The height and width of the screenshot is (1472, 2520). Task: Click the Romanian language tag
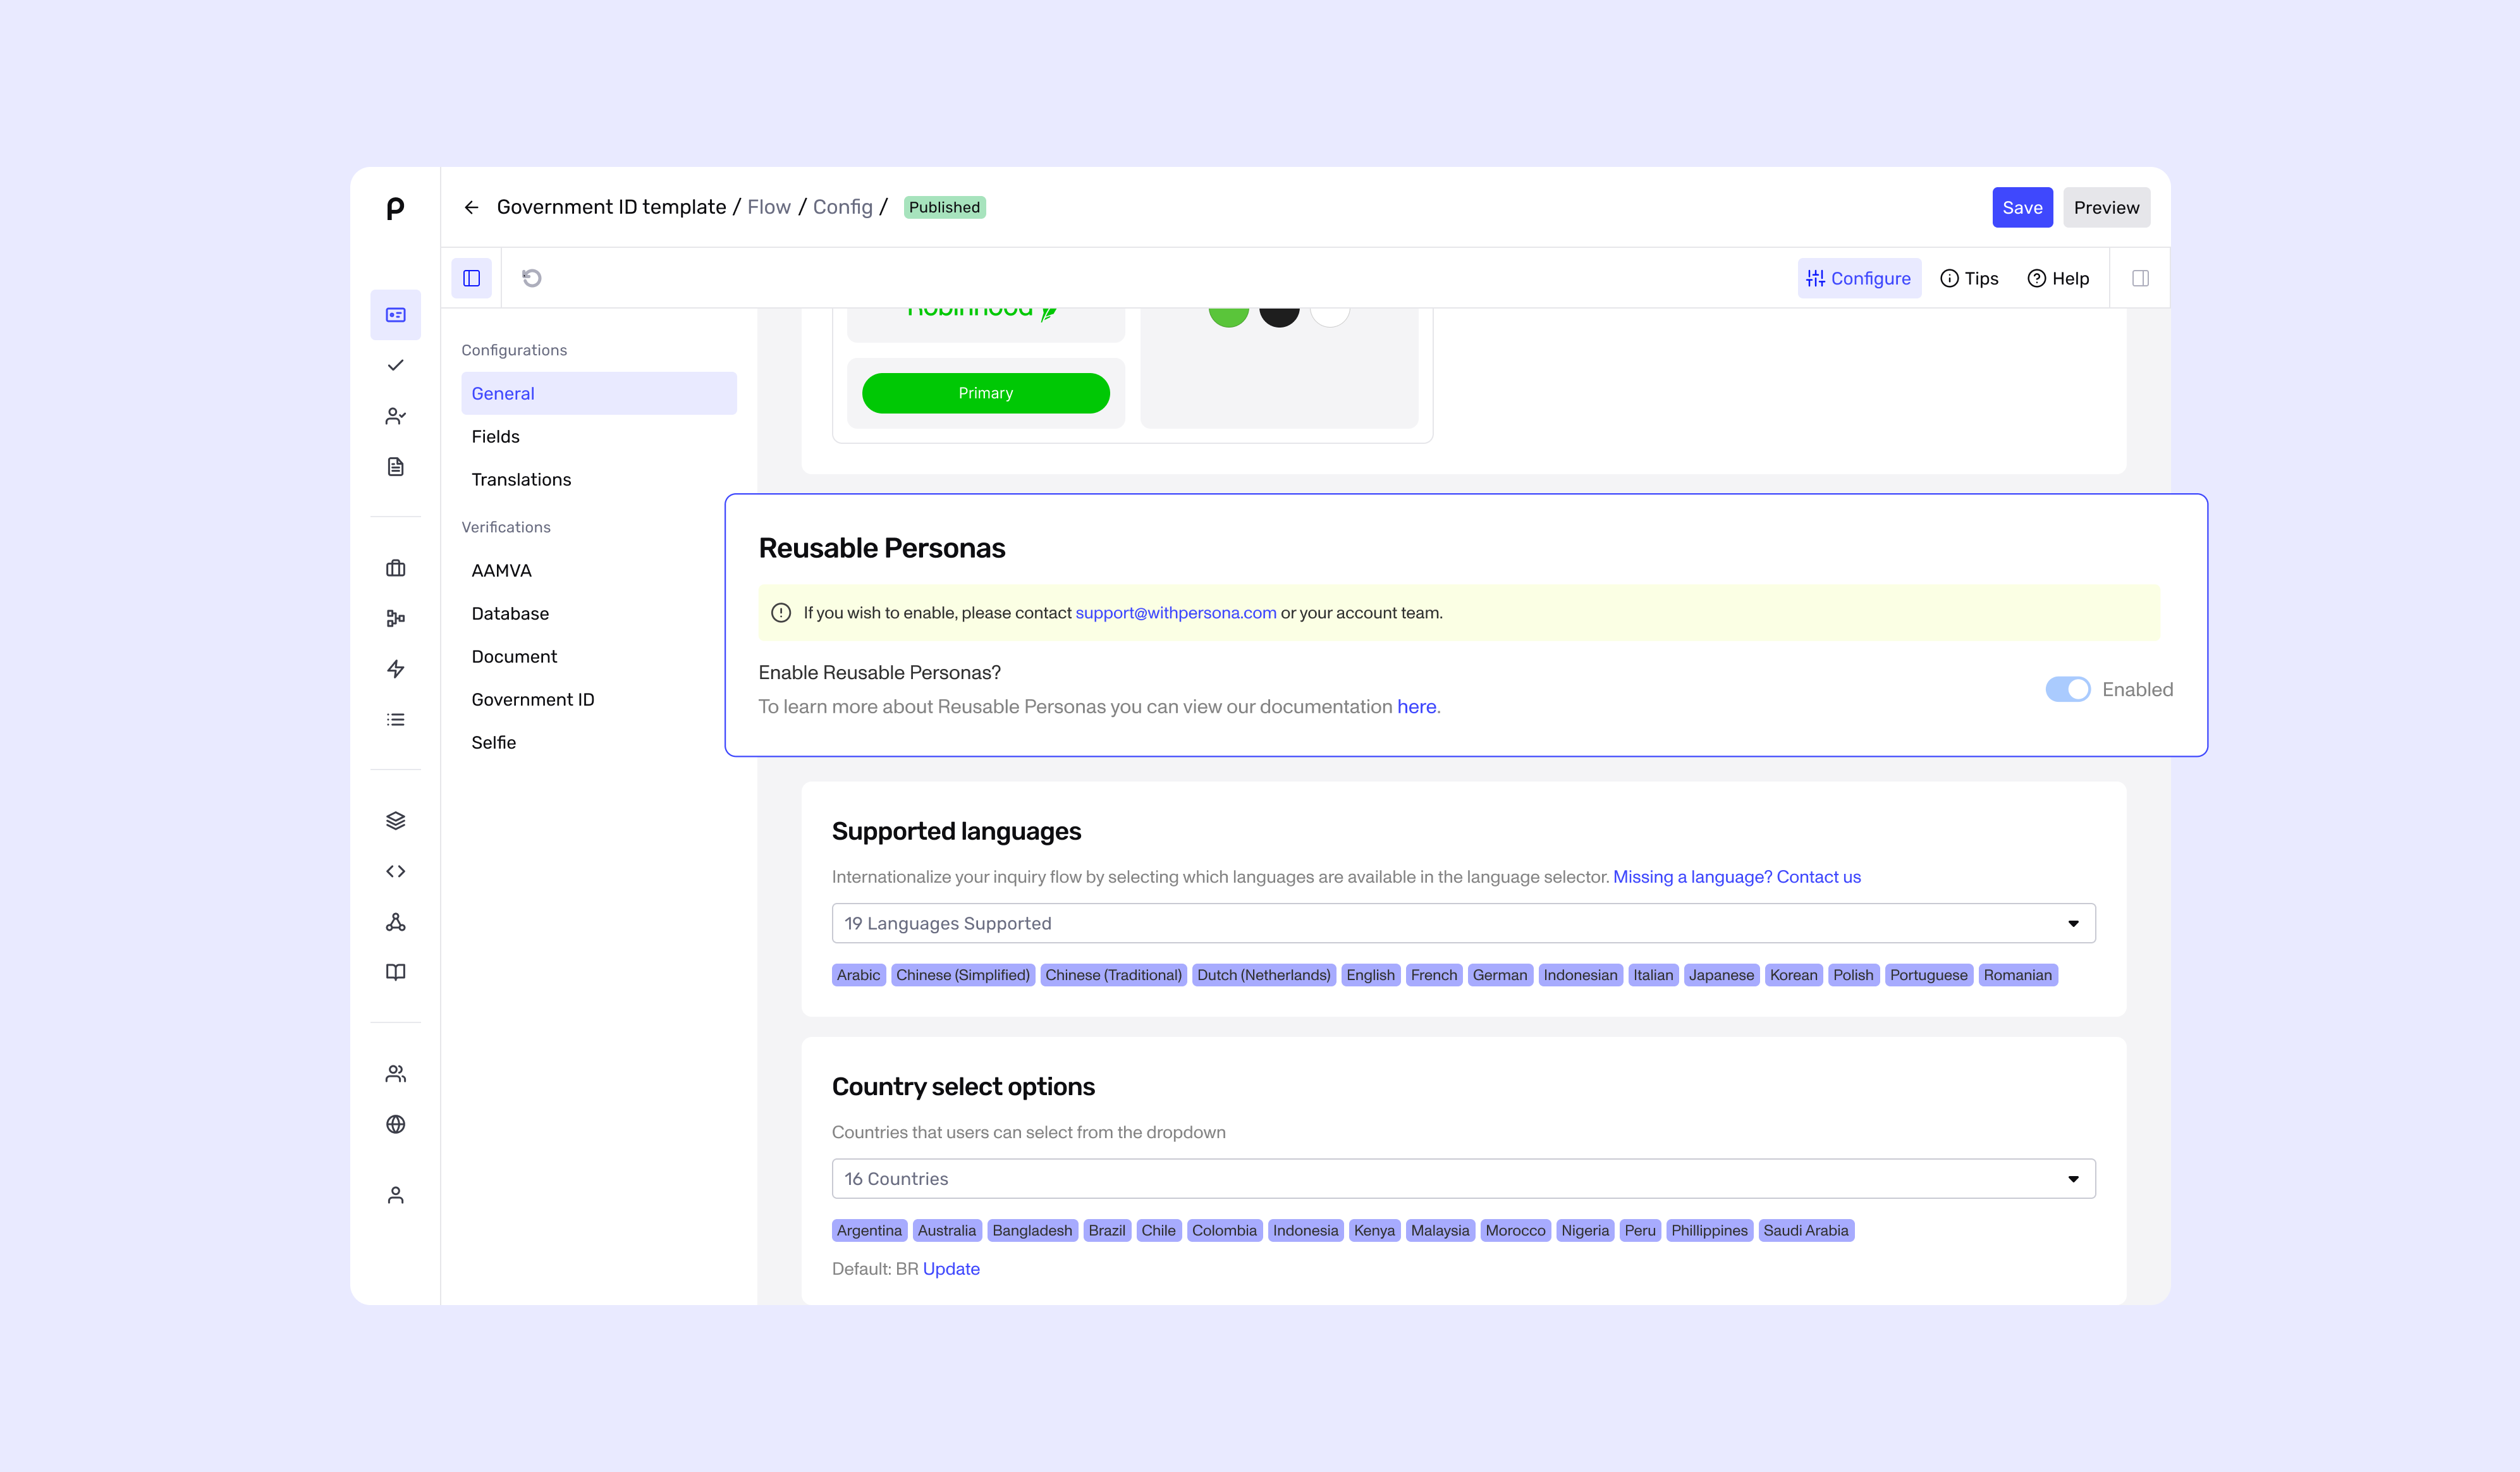click(x=2017, y=975)
